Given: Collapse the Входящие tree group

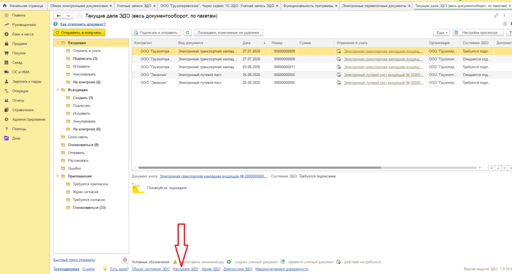Looking at the screenshot, I should click(57, 43).
